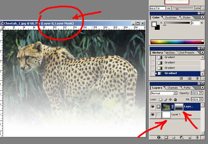Switch to the Paths tab
The height and width of the screenshot is (144, 208).
tap(187, 88)
